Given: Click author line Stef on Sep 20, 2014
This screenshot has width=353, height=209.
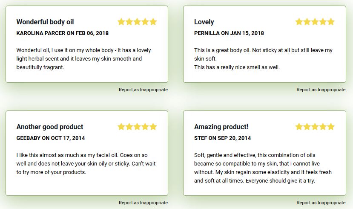Looking at the screenshot, I should tap(222, 138).
